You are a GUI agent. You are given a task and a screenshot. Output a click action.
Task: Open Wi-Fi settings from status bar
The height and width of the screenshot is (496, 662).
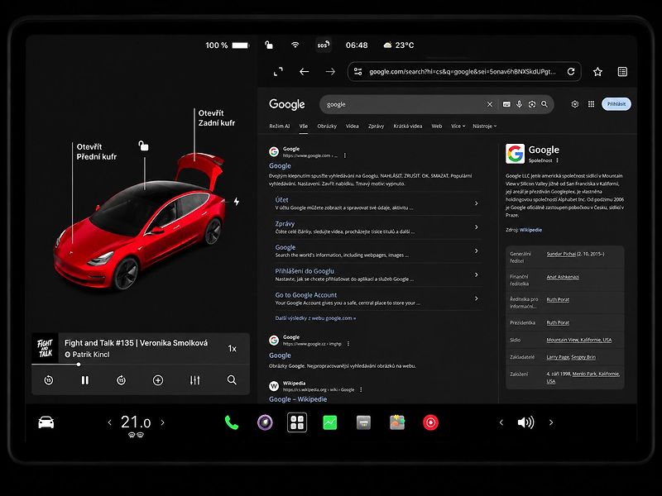(x=295, y=45)
